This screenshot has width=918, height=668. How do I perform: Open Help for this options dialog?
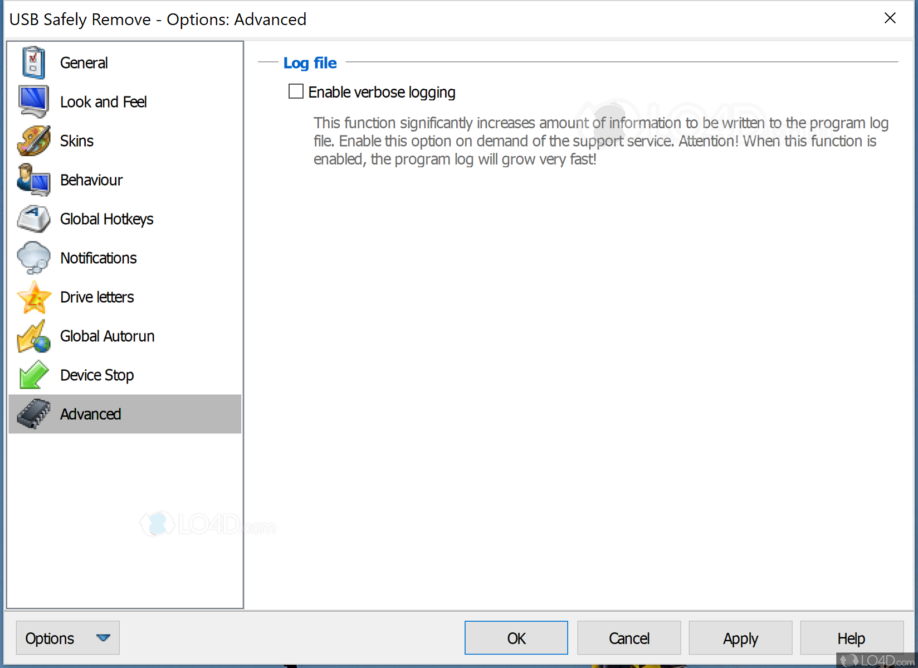coord(851,638)
